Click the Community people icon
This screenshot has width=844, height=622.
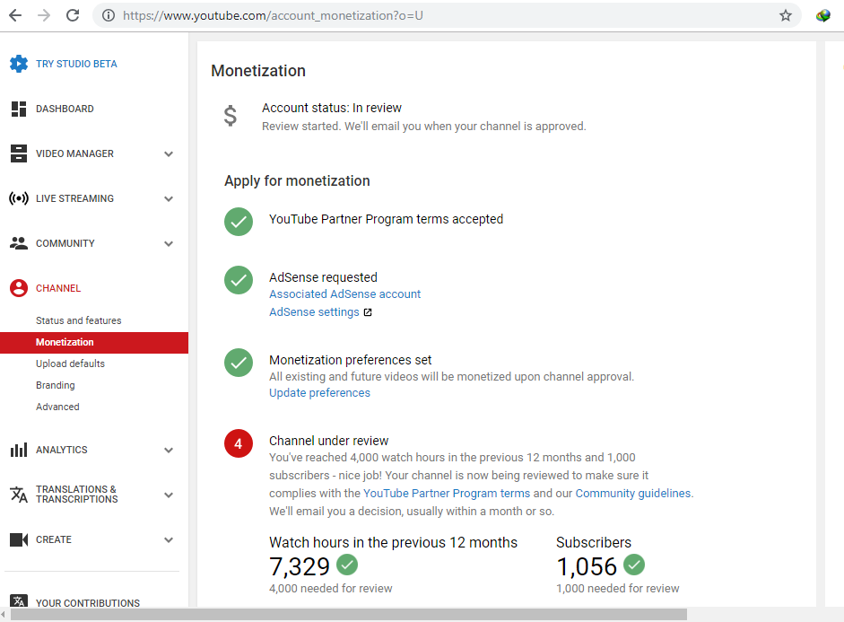click(19, 243)
